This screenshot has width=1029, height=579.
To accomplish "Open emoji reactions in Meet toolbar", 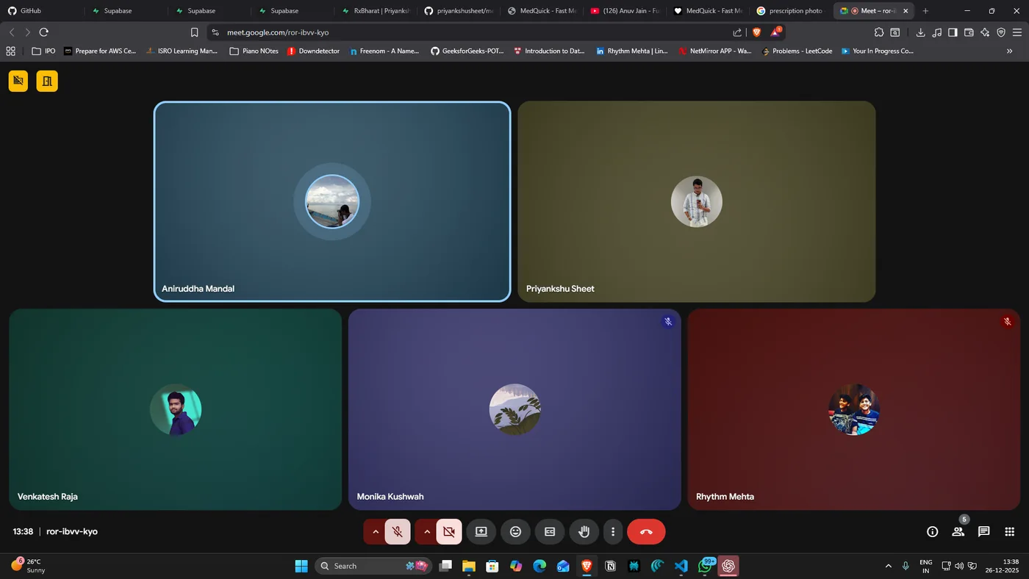I will 515,531.
